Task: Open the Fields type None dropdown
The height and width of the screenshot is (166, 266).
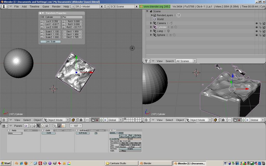Action: pyautogui.click(x=15, y=133)
